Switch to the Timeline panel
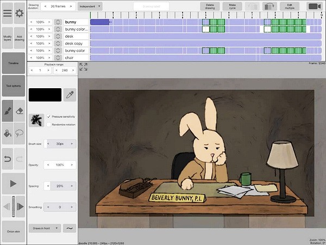The height and width of the screenshot is (245, 326). [x=13, y=63]
